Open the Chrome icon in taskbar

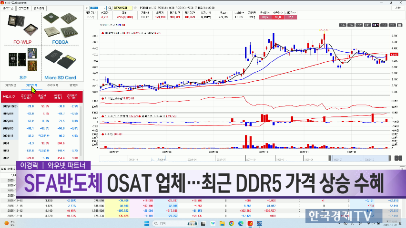pos(232,223)
